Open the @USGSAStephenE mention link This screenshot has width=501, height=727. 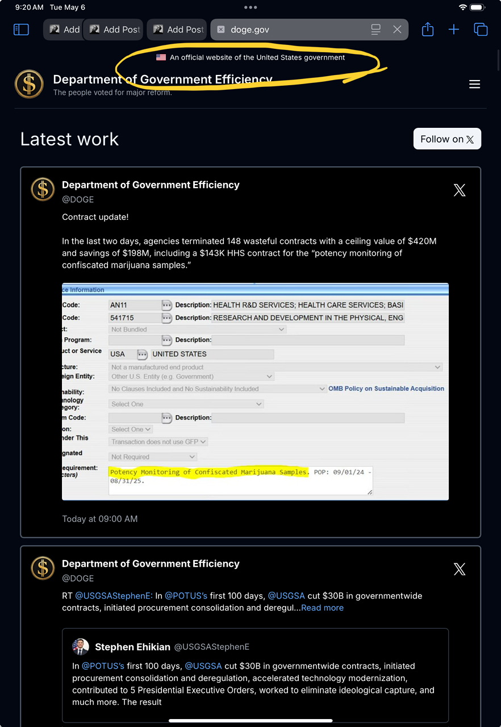tap(114, 596)
